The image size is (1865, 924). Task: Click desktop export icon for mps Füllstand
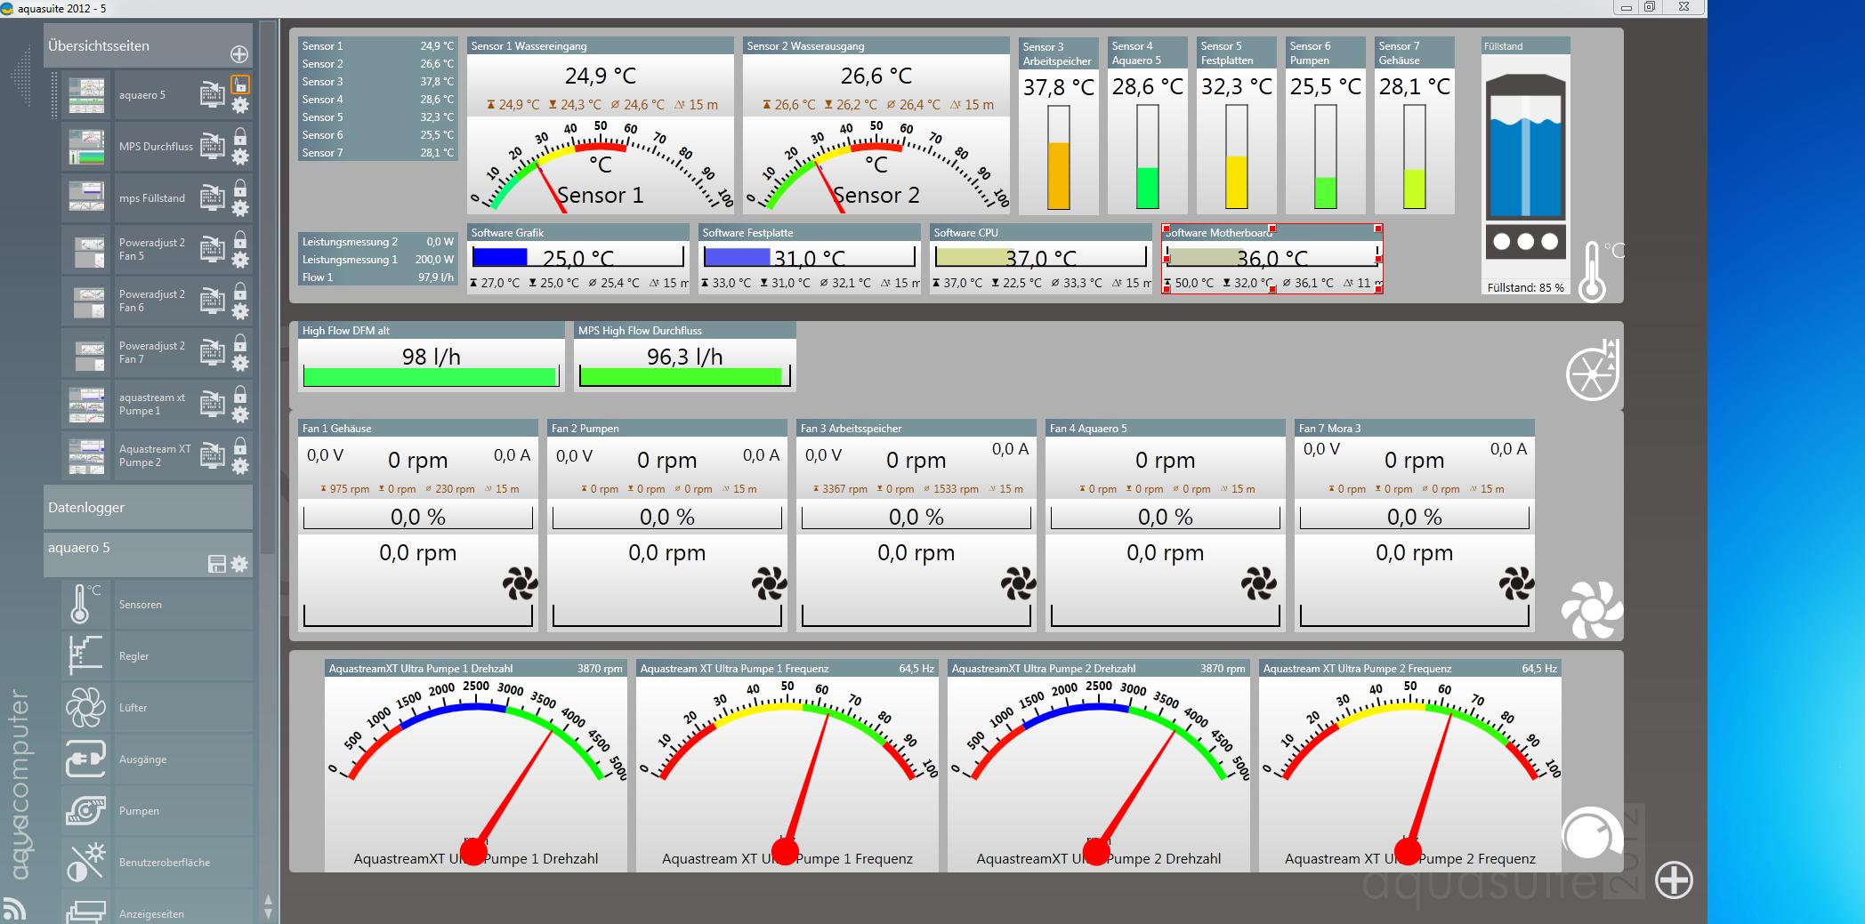tap(212, 197)
